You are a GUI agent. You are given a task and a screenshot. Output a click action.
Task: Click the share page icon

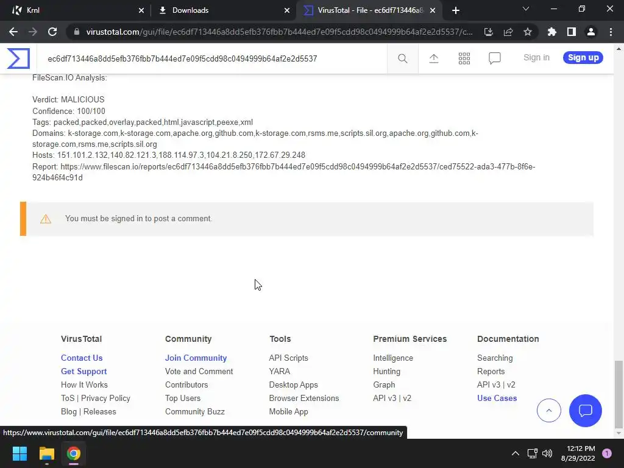click(x=508, y=32)
